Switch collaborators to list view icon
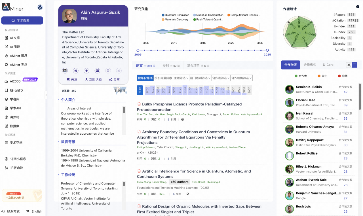The height and width of the screenshot is (216, 363). (x=354, y=65)
